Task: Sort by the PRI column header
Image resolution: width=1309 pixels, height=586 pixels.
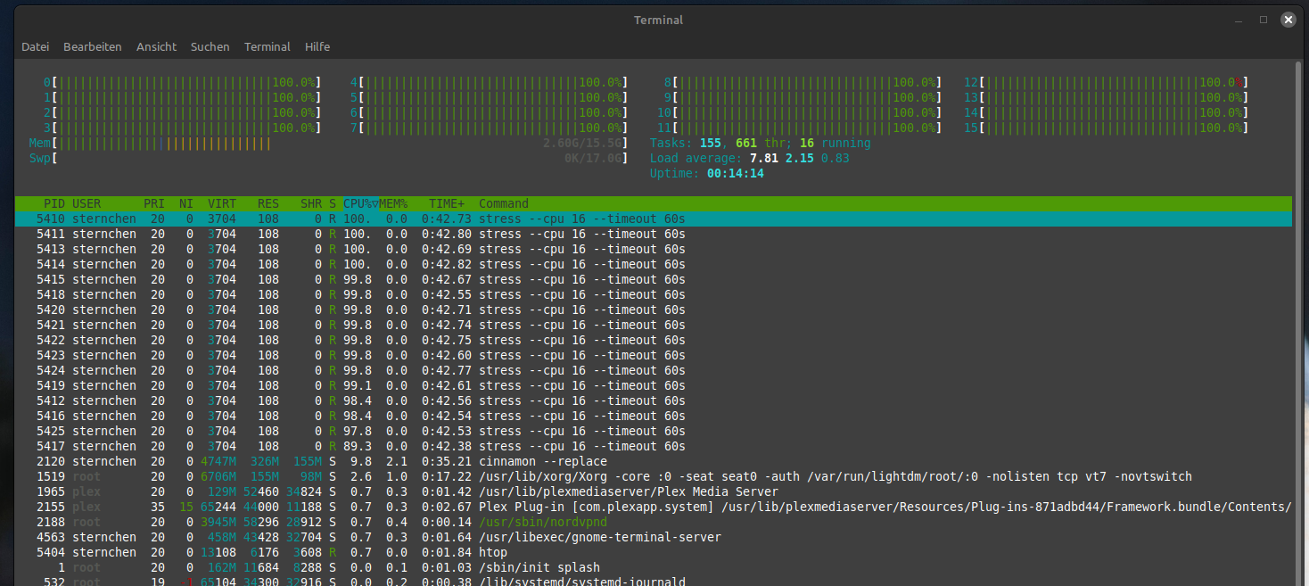Action: (x=154, y=203)
